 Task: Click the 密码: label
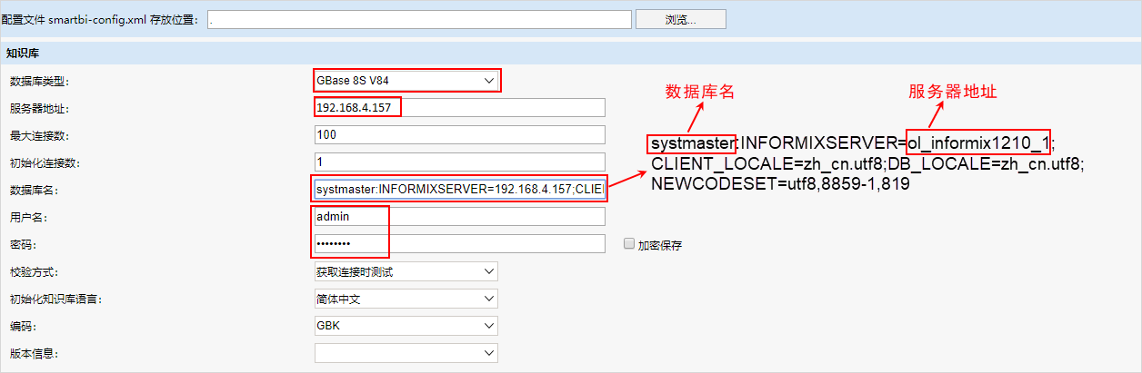[23, 245]
